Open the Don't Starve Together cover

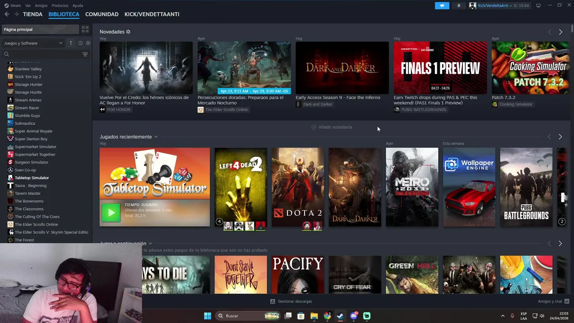[x=241, y=275]
